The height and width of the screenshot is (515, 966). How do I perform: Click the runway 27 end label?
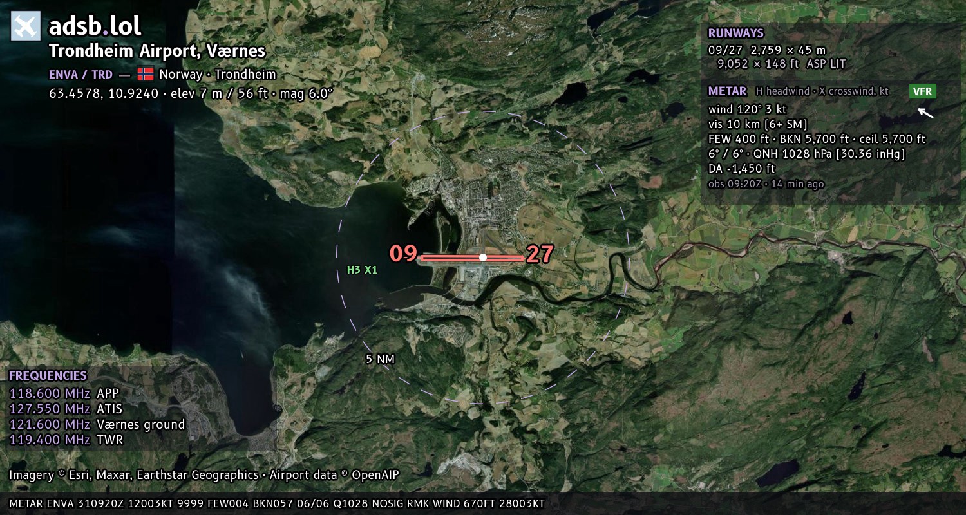(x=540, y=255)
